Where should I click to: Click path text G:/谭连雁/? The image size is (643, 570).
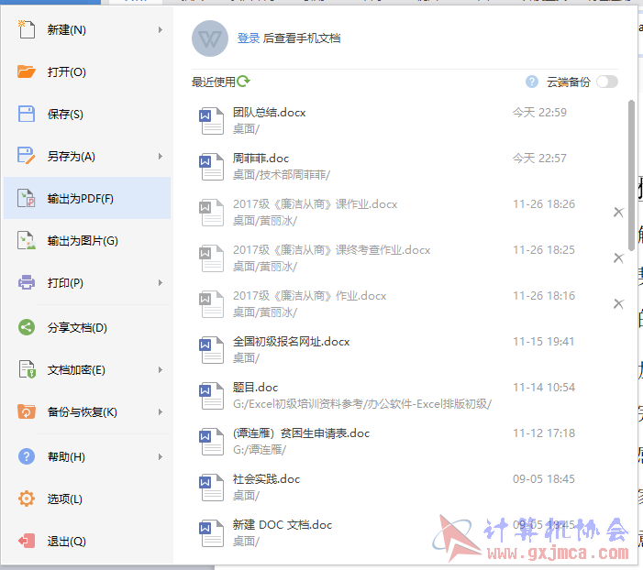point(260,450)
